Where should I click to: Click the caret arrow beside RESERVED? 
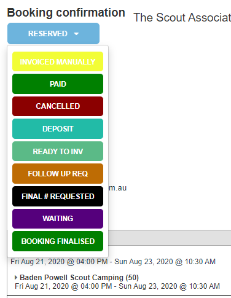coord(76,34)
